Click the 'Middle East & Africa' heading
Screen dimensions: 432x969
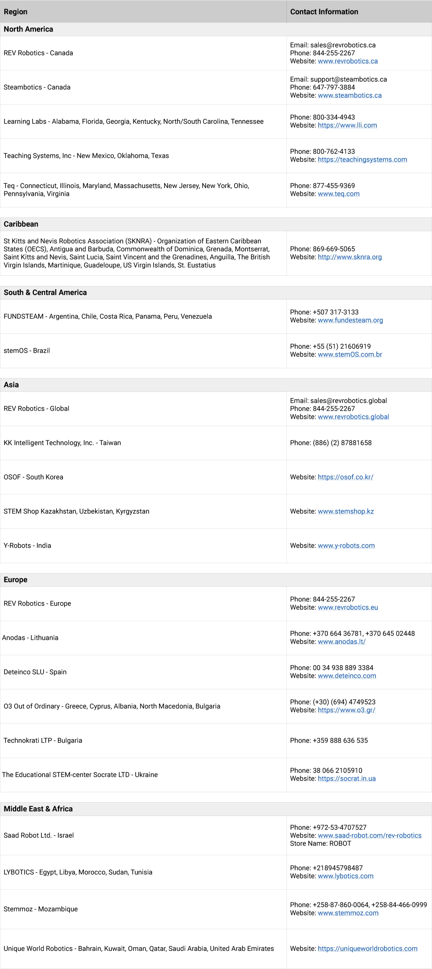(x=38, y=809)
